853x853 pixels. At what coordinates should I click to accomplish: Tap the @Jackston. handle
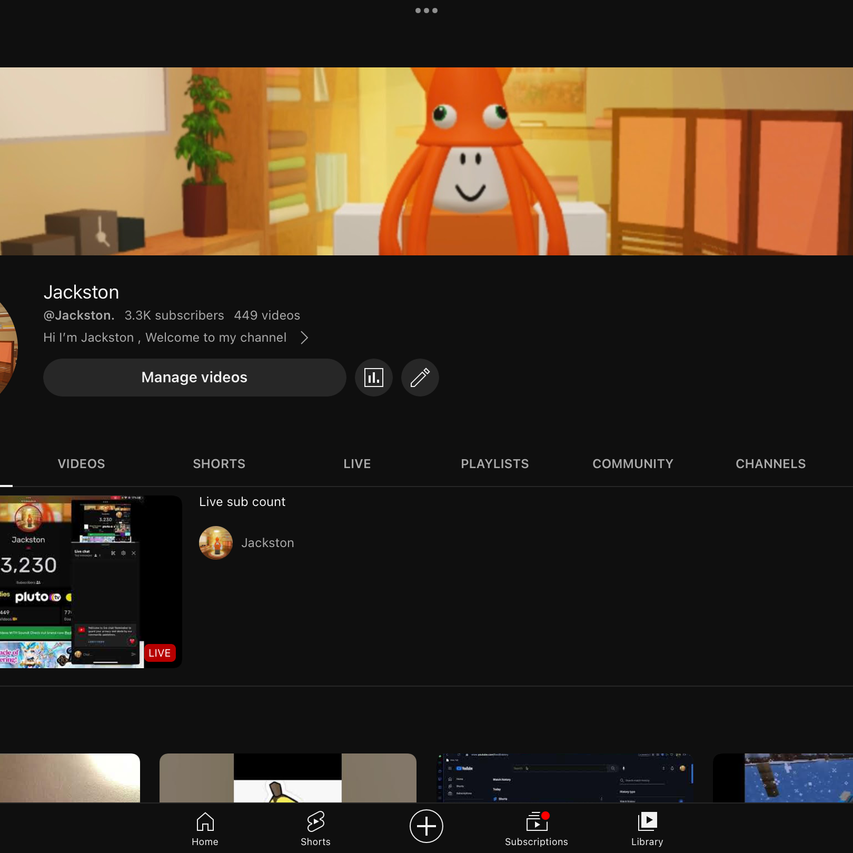click(x=79, y=315)
